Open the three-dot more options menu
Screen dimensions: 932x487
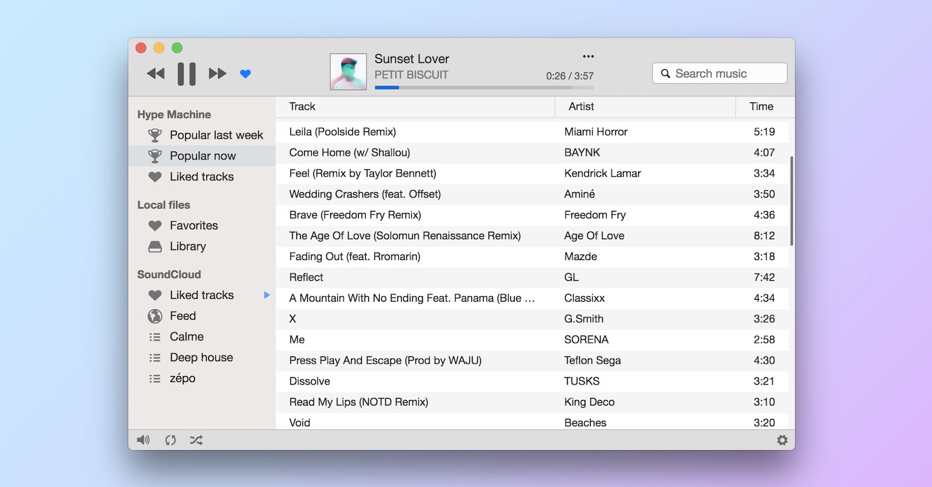[588, 56]
